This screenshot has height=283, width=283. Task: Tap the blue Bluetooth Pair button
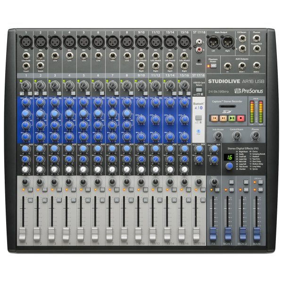pos(199,131)
